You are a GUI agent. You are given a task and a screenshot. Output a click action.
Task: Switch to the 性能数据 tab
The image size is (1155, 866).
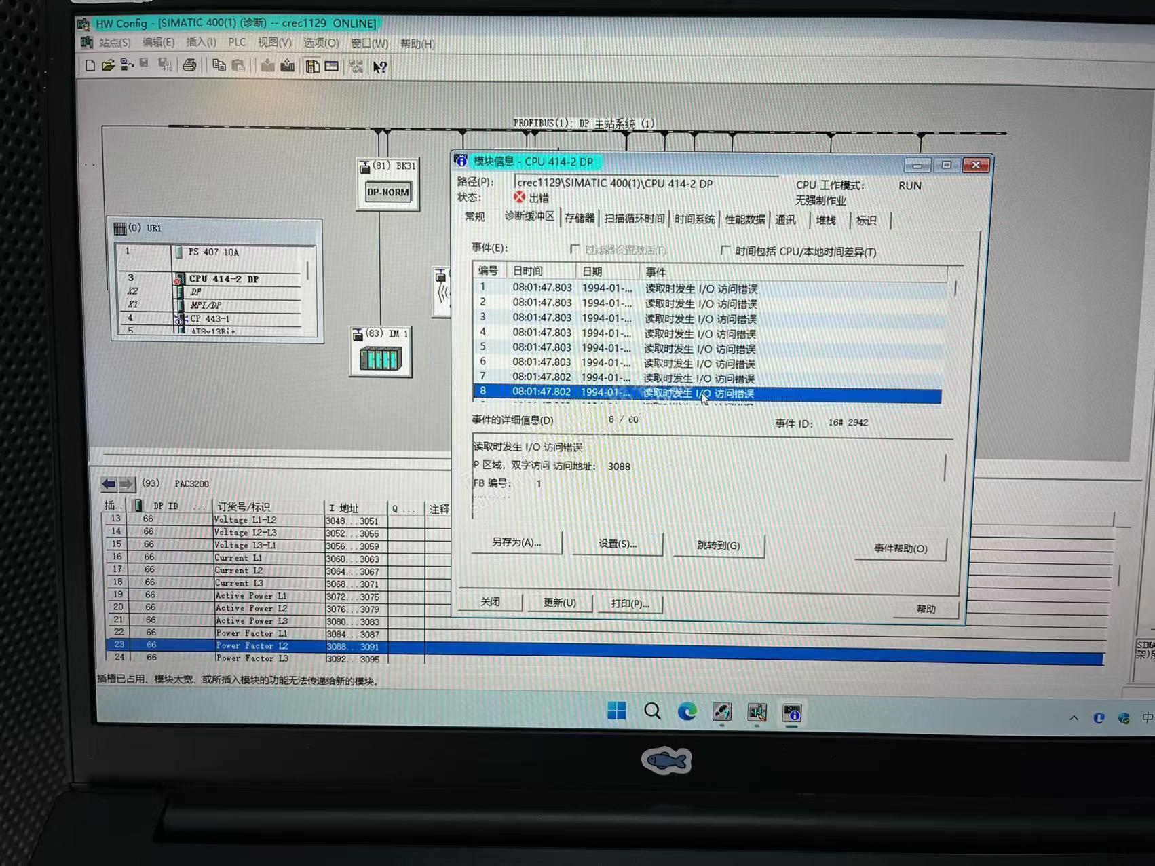(744, 220)
